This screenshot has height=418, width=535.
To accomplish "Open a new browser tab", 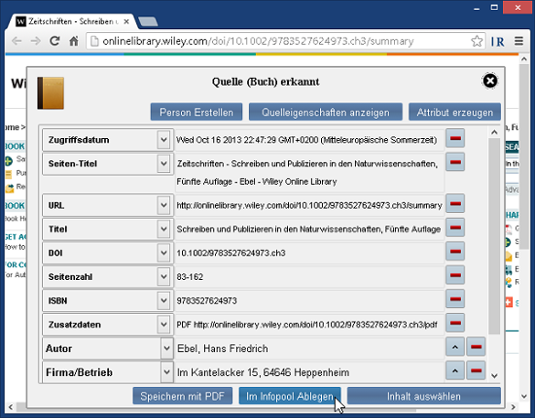I will (x=148, y=21).
